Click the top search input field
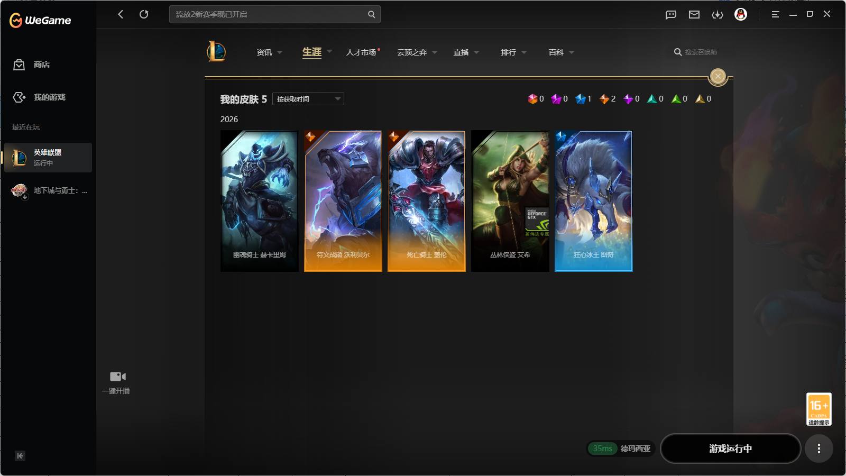The height and width of the screenshot is (476, 846). click(275, 14)
